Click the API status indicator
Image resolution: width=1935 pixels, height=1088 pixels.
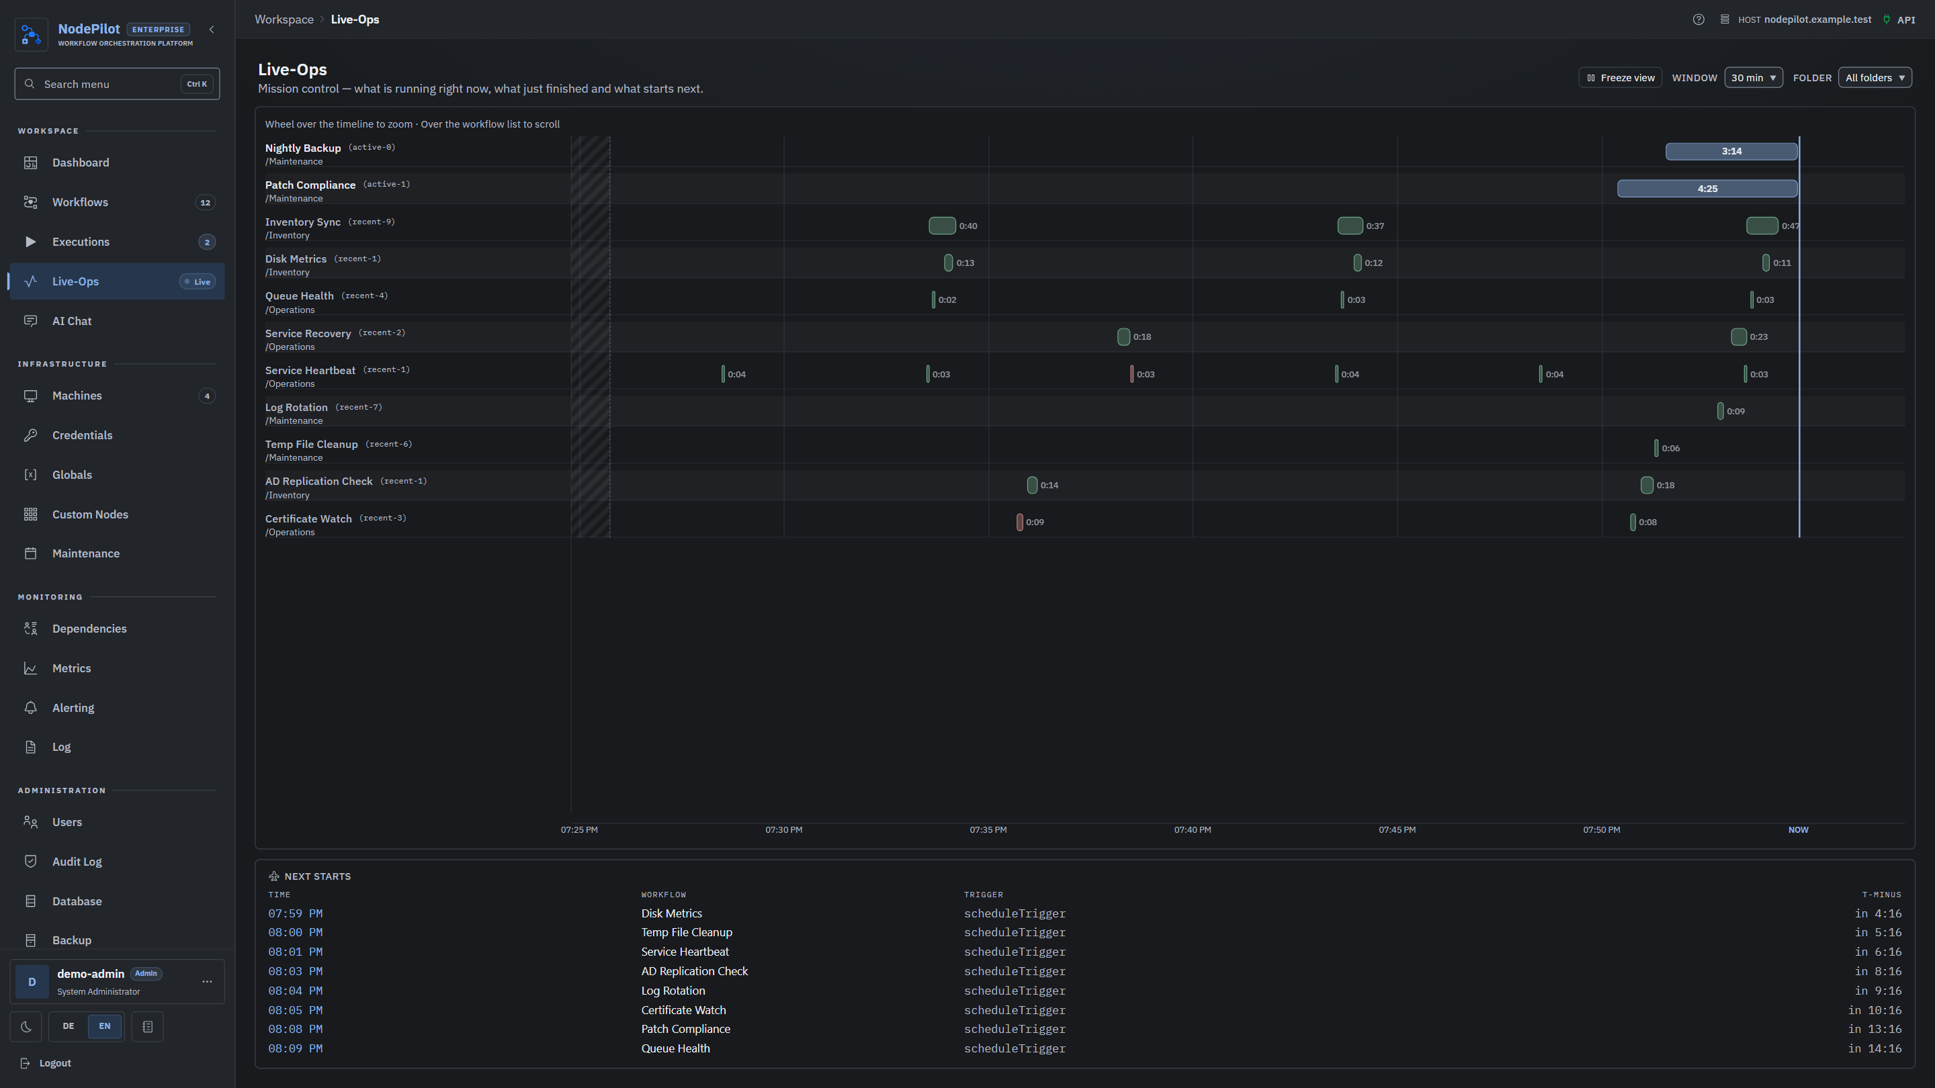pyautogui.click(x=1899, y=19)
